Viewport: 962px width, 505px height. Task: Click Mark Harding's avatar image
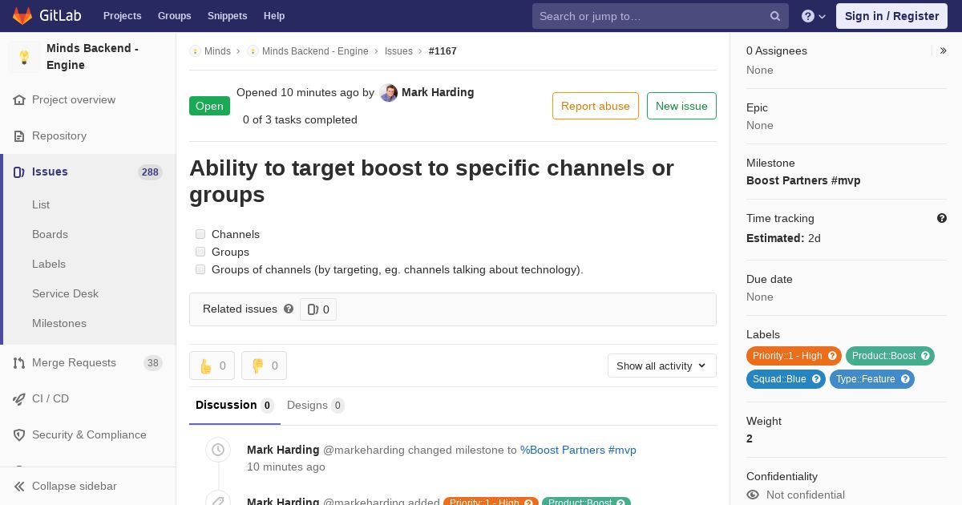click(389, 93)
